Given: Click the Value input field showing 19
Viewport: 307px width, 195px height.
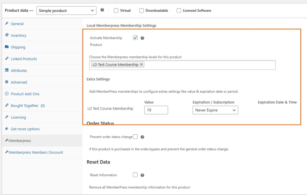Looking at the screenshot, I should tap(156, 110).
